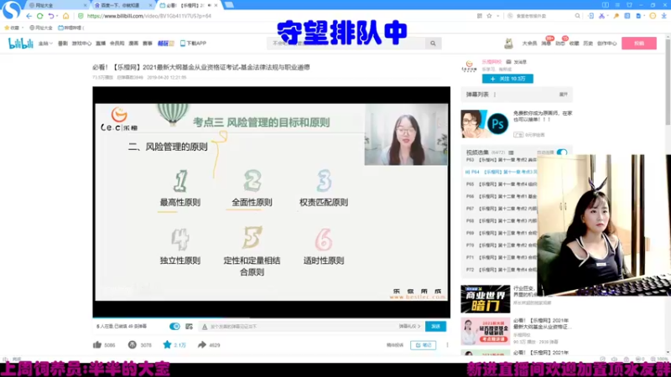Click the pink 投稿 upload button
Image resolution: width=671 pixels, height=377 pixels.
639,44
